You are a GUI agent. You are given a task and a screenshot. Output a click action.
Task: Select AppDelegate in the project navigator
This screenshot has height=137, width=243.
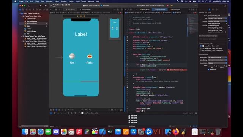[31, 19]
